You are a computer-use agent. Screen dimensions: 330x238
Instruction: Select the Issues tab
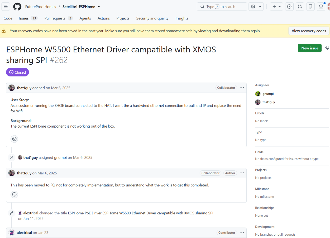click(28, 18)
